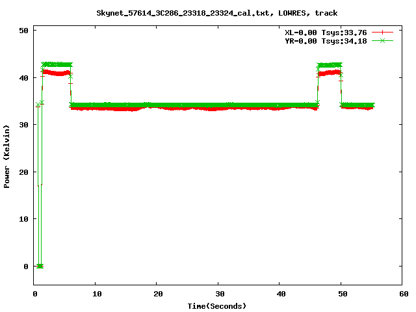
Task: Click the green marker at zero power
Action: [40, 266]
